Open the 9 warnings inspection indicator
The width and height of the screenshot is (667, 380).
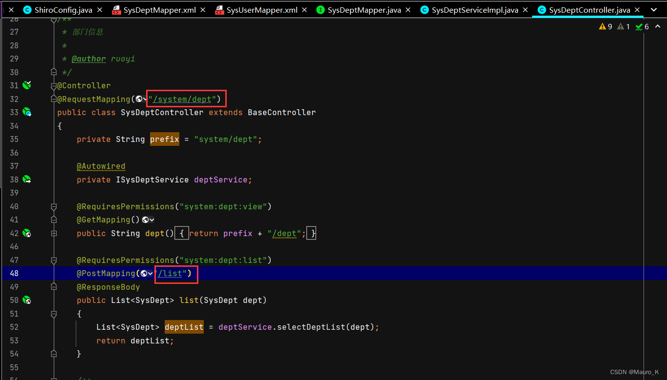(606, 27)
